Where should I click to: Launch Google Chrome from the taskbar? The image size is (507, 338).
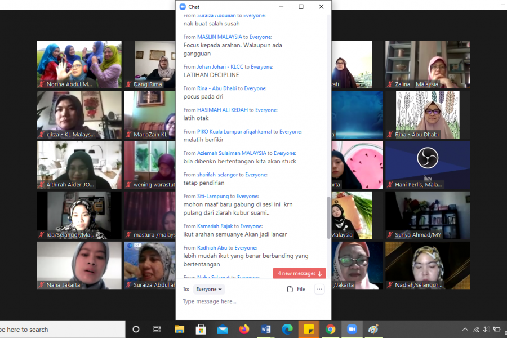tap(330, 330)
